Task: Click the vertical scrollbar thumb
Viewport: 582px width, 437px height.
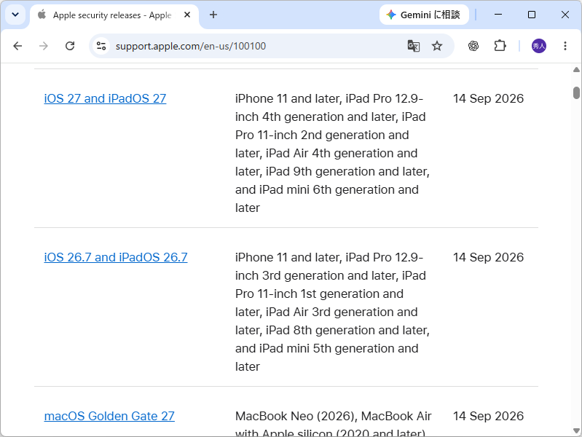Action: [576, 92]
